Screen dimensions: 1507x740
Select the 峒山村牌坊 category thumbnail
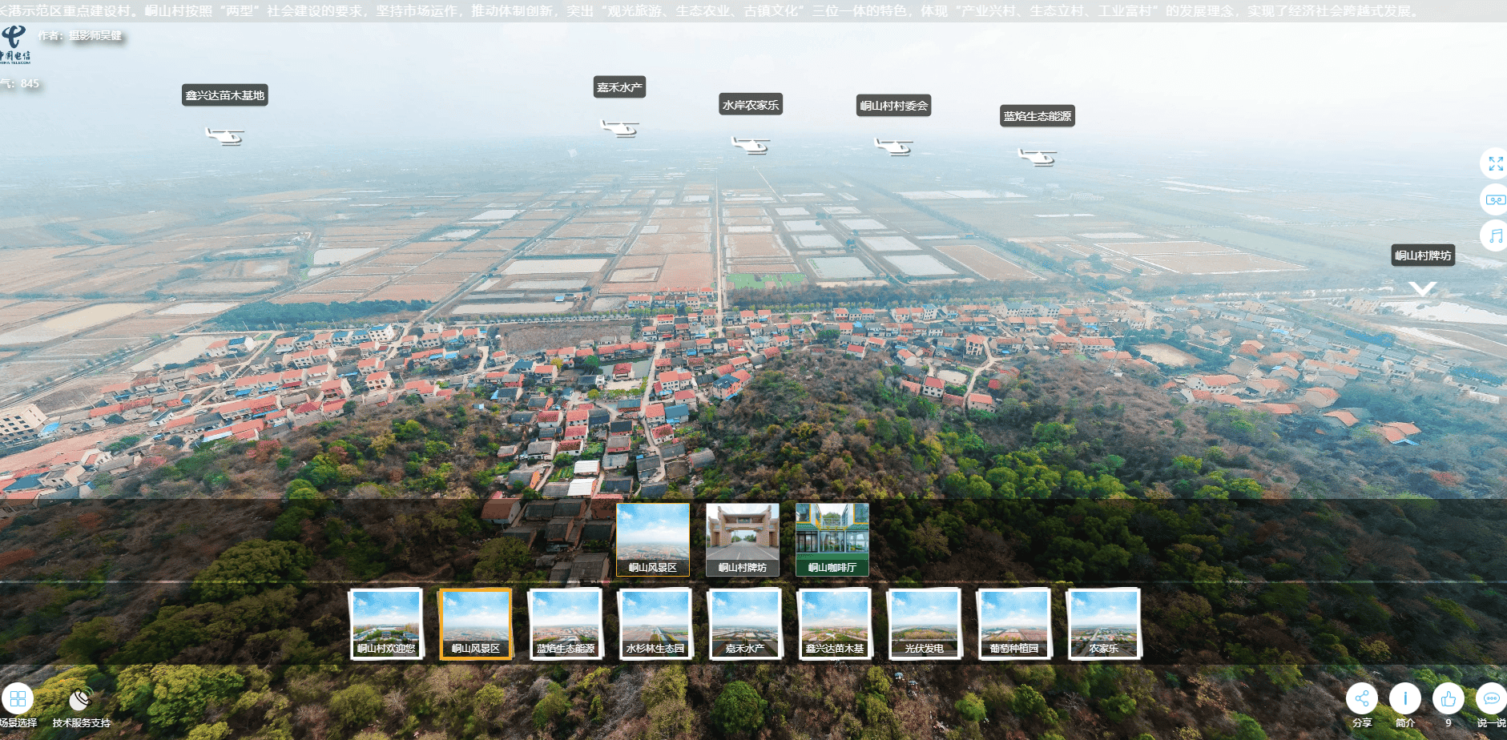point(743,539)
